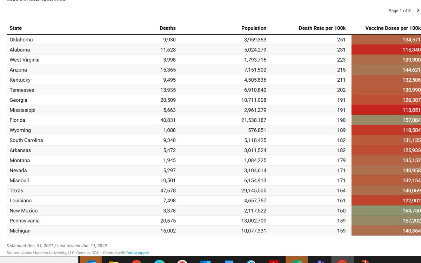Image resolution: width=421 pixels, height=263 pixels.
Task: Click Tennessee death rate value 202
Action: [x=341, y=90]
